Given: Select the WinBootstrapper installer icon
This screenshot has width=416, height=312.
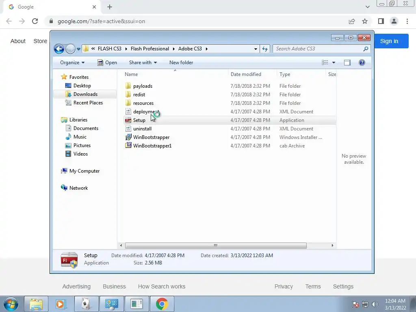Looking at the screenshot, I should pyautogui.click(x=128, y=137).
